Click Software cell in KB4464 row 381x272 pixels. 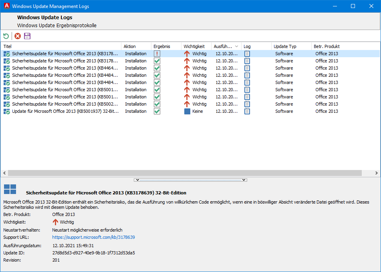pos(284,68)
